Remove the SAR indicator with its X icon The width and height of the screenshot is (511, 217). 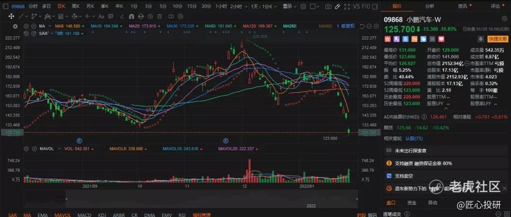pyautogui.click(x=33, y=33)
